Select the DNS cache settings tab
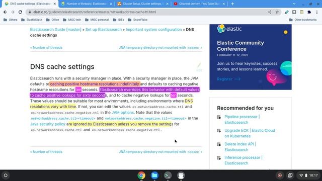The image size is (322, 181). pyautogui.click(x=30, y=4)
